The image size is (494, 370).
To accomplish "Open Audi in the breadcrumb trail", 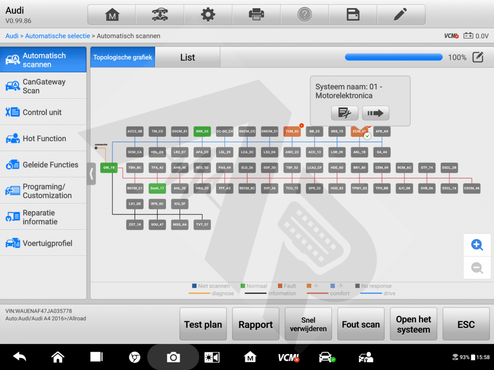I will coord(11,36).
